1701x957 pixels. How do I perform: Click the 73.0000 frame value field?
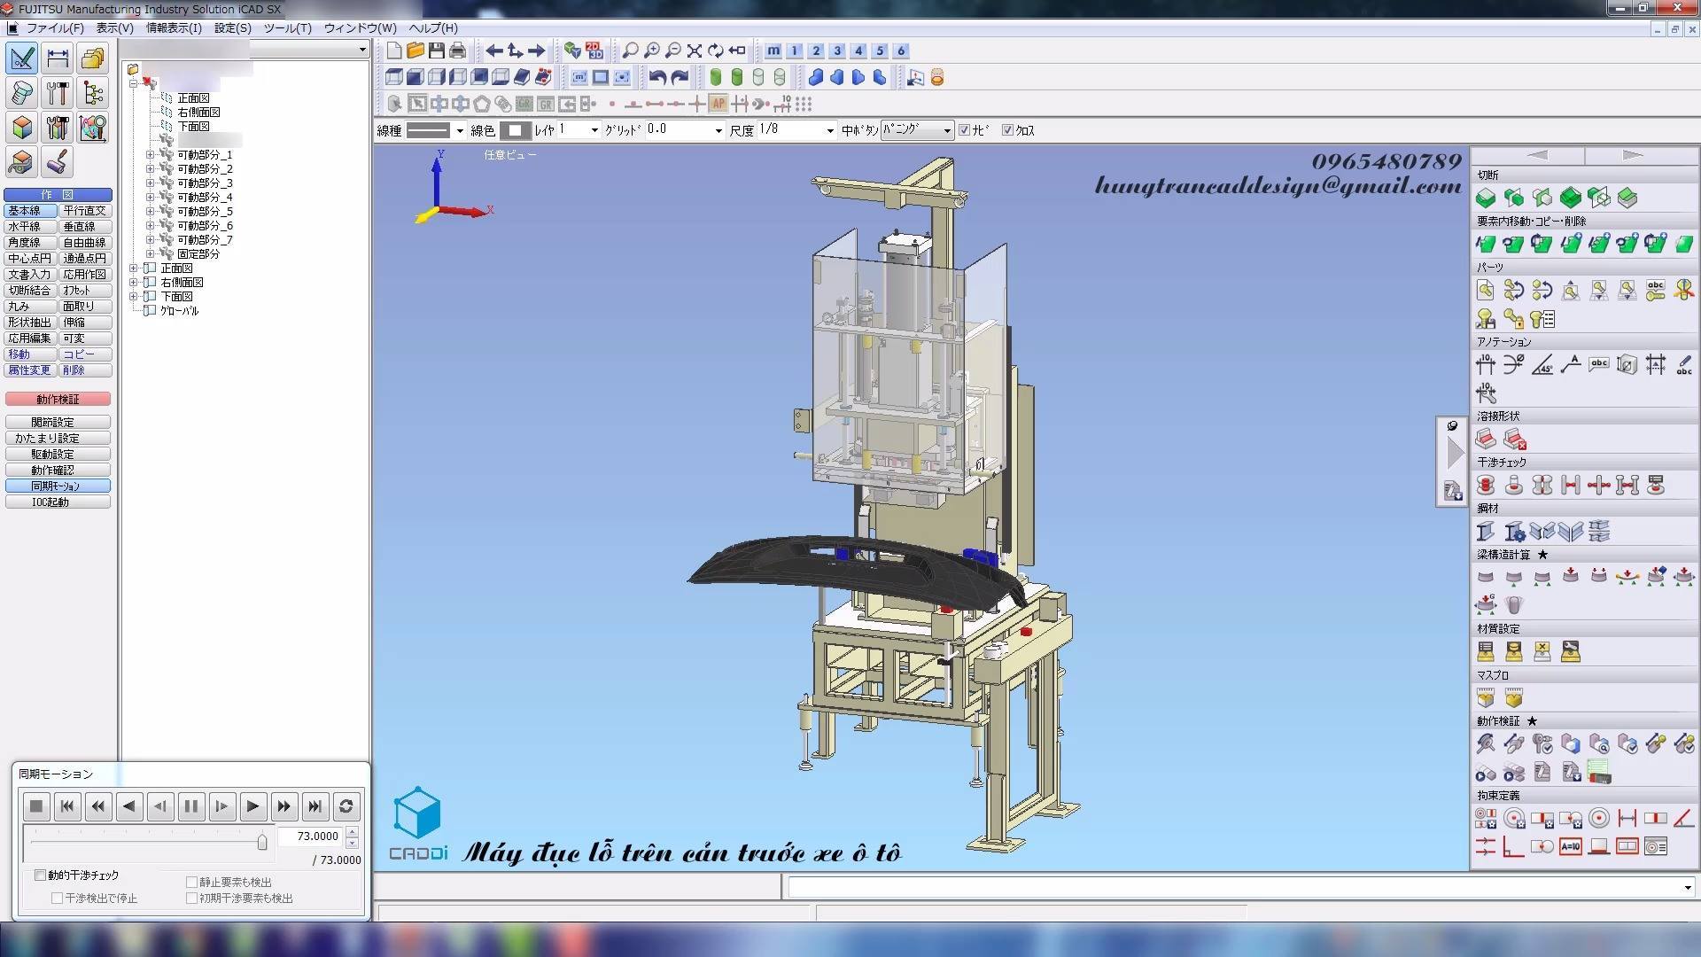(310, 836)
